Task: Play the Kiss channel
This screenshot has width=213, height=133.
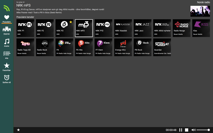Action: point(201,28)
